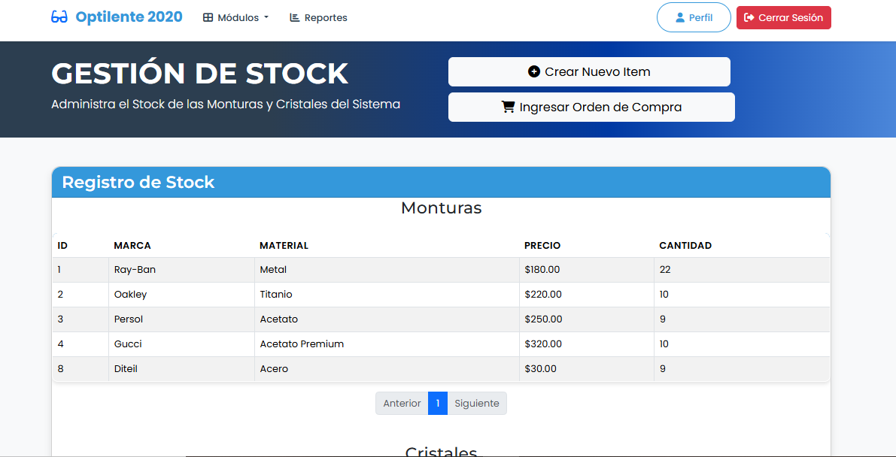Viewport: 896px width, 457px height.
Task: Click the Cerrar Sesión button
Action: pos(783,18)
